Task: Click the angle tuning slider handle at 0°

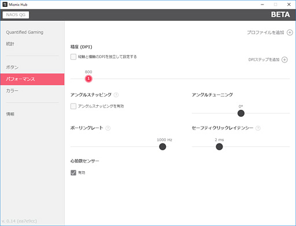Action: (241, 113)
